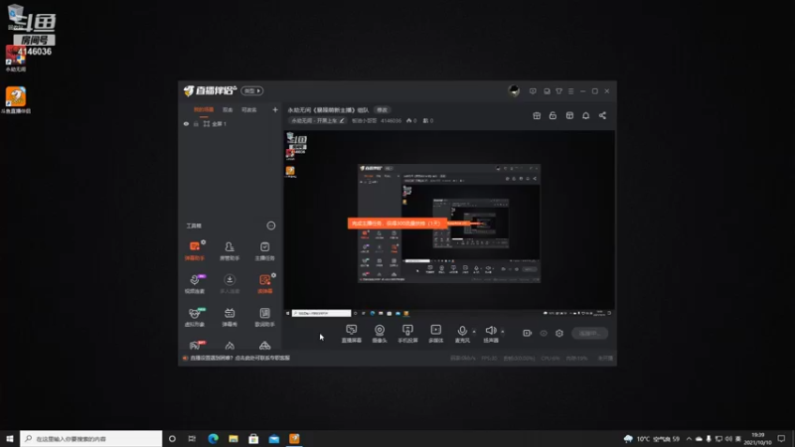
Task: Open the gear settings badge on 弹幕助手
Action: [x=204, y=242]
